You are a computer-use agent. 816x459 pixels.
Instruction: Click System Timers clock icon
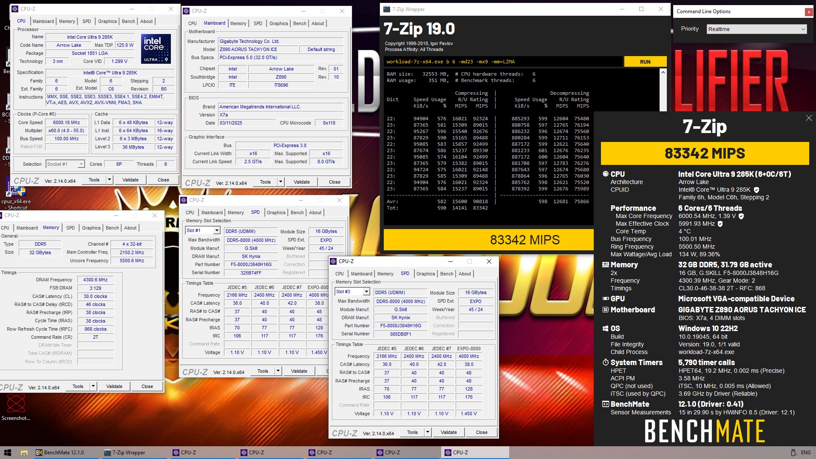coord(606,363)
